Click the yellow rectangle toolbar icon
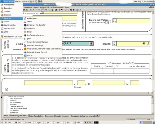 pos(27,10)
